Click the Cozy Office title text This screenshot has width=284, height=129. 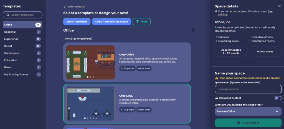click(x=126, y=55)
